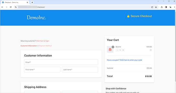Open the 'Click here to login' link

tap(42, 41)
